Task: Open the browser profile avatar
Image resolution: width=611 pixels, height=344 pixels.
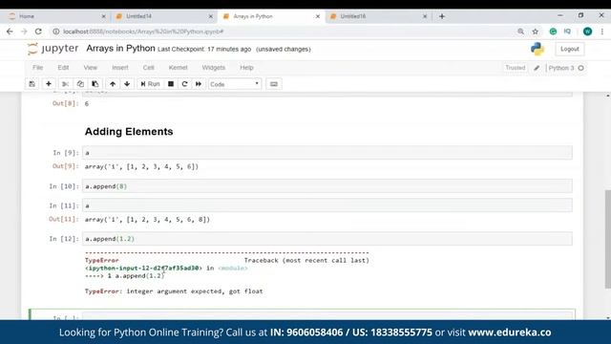Action: tap(588, 32)
